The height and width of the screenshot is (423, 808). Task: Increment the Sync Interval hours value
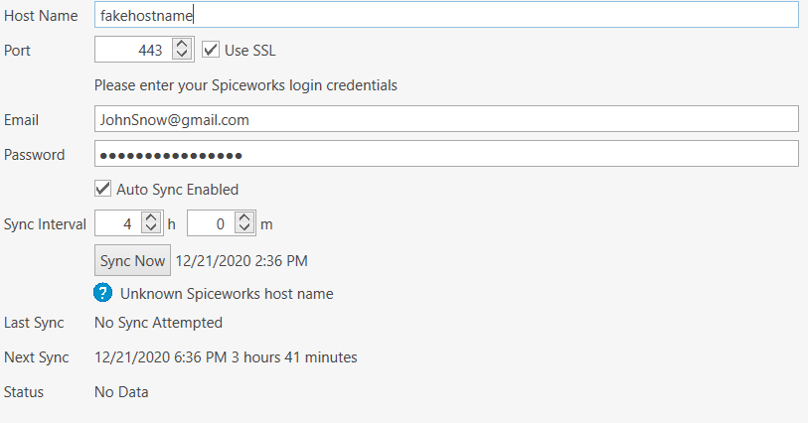[x=151, y=218]
